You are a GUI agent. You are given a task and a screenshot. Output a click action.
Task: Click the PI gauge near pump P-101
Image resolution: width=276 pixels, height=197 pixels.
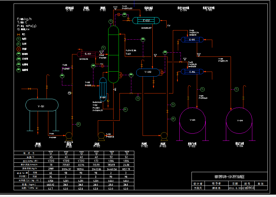79,124
